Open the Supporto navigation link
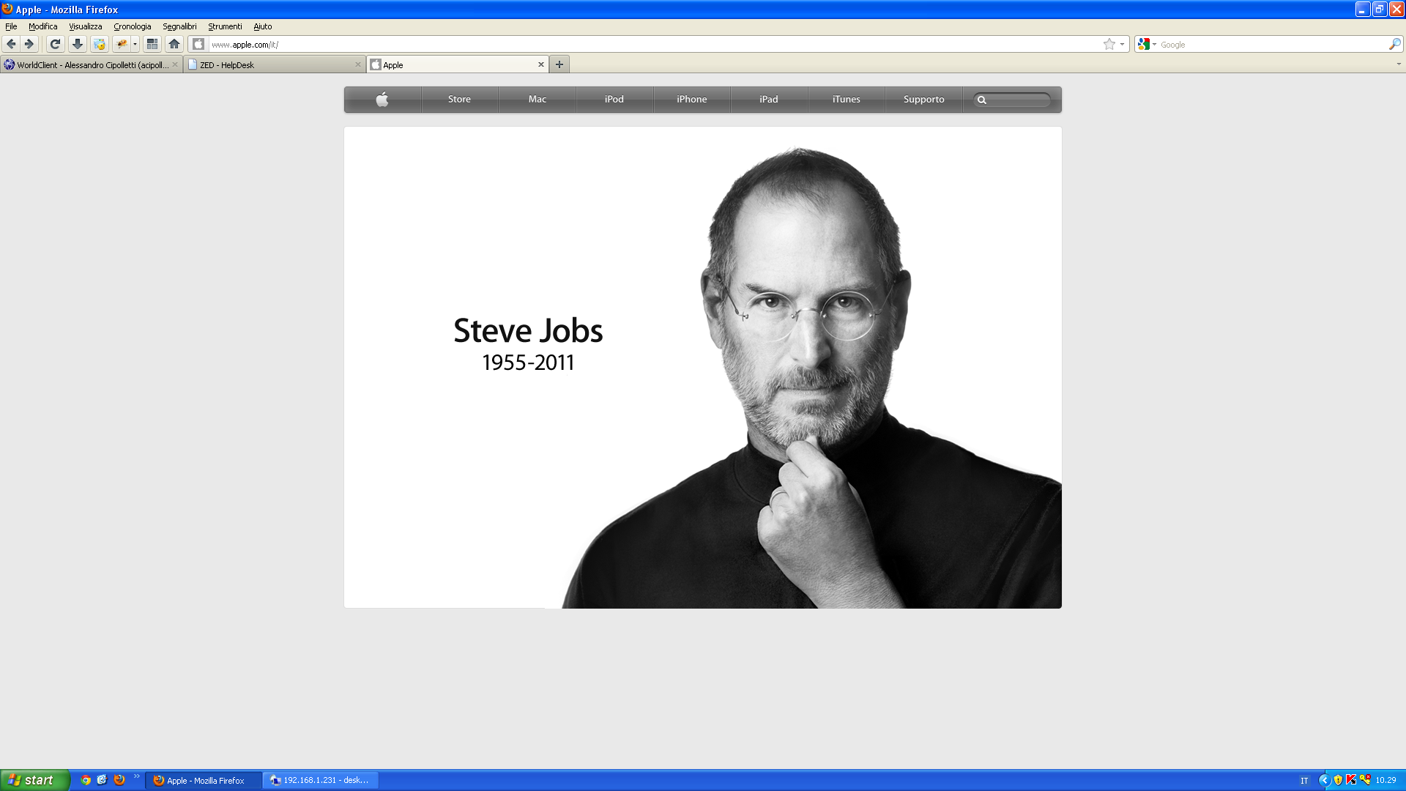Viewport: 1406px width, 791px height. coord(923,100)
